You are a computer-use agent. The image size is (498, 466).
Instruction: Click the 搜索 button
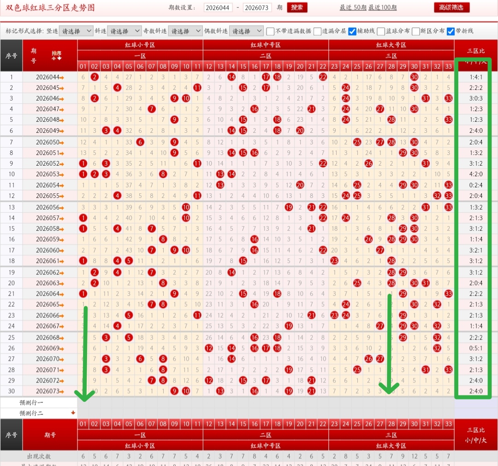tap(297, 7)
